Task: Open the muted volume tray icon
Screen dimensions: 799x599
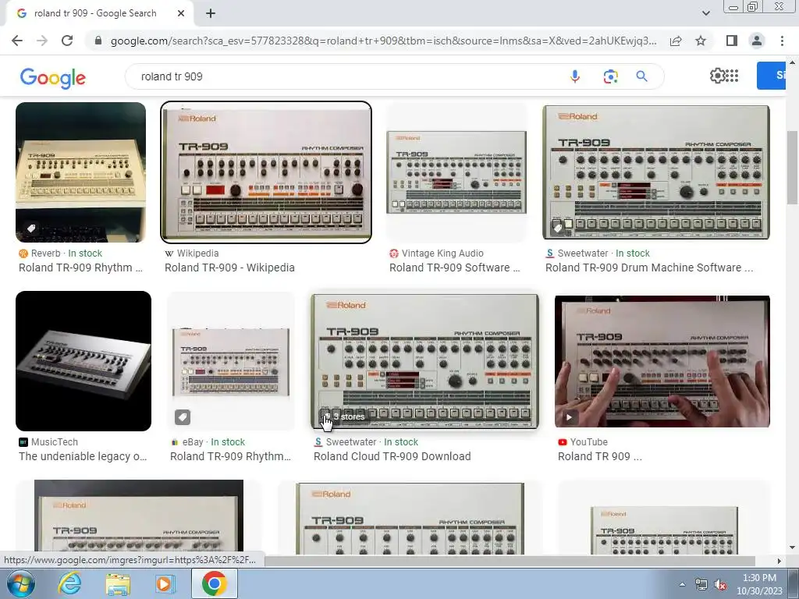Action: tap(720, 585)
